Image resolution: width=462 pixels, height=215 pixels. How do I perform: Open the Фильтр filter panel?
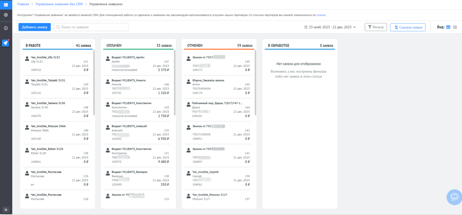coord(376,27)
